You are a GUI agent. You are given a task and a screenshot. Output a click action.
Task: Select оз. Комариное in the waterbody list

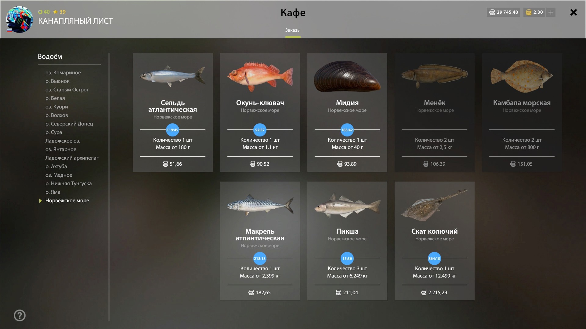(x=63, y=73)
